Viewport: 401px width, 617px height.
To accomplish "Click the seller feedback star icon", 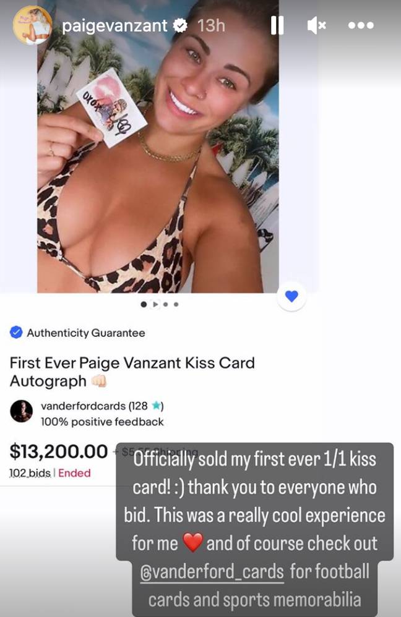I will [157, 406].
